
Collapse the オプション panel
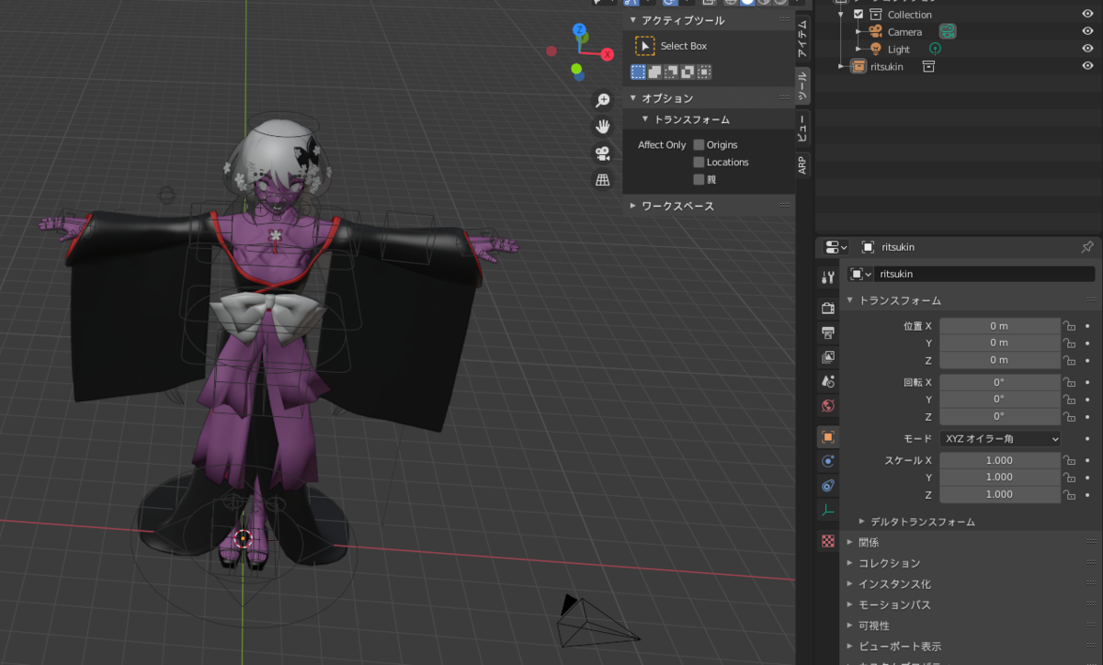pos(633,97)
